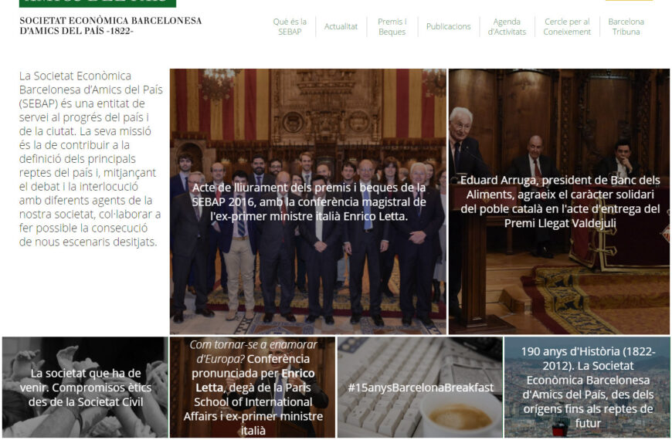
Task: Click the SEBAP mission description paragraph
Action: 90,159
